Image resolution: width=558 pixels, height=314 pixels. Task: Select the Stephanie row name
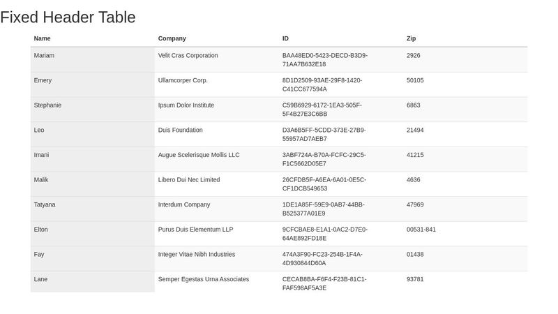tap(93, 110)
